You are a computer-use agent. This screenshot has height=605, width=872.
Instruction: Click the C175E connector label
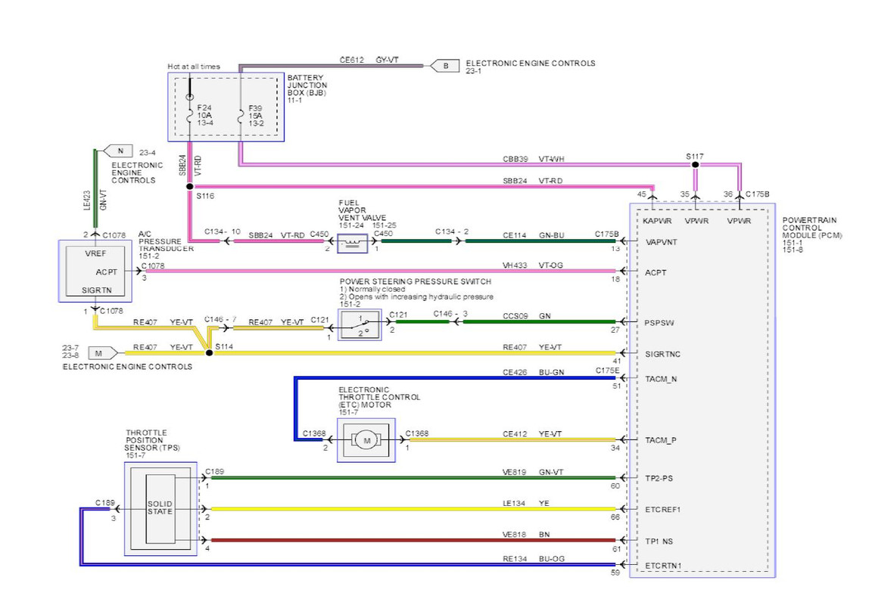(x=607, y=371)
